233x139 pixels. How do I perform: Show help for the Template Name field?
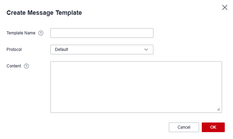(41, 33)
